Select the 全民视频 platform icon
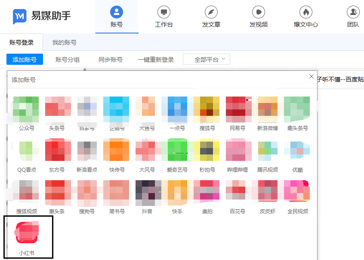 [x=297, y=190]
